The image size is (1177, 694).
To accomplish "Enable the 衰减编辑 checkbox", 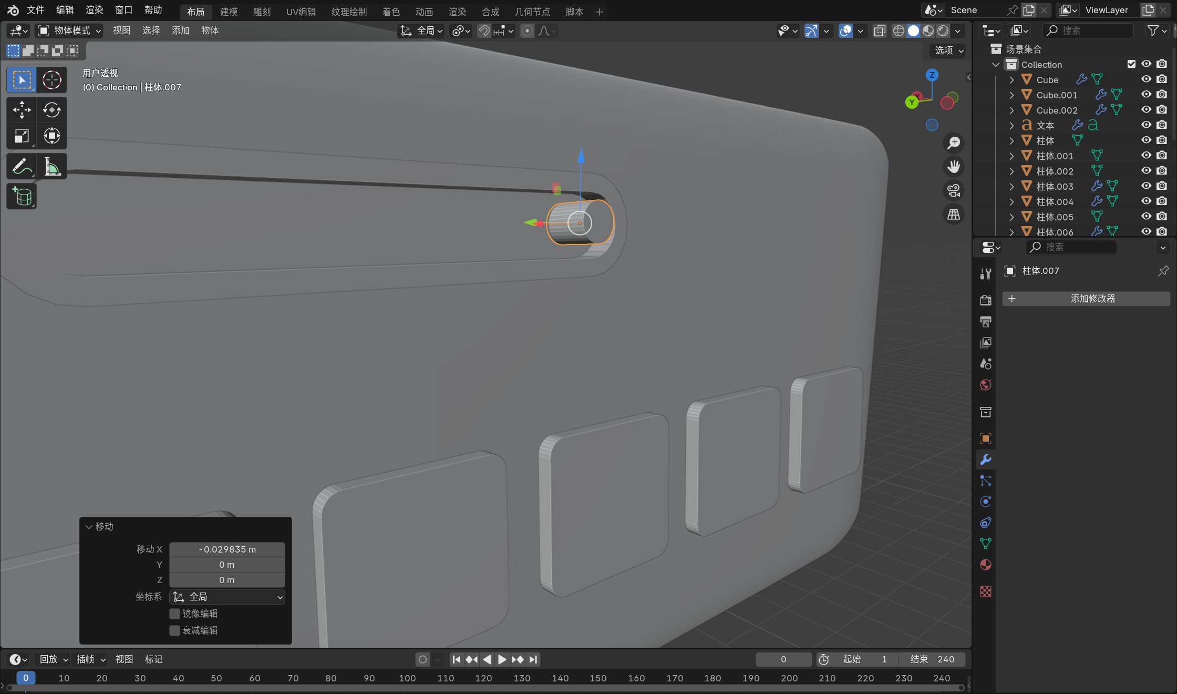I will click(174, 630).
